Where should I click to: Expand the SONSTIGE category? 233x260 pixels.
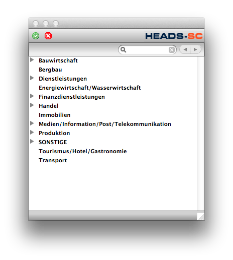[x=32, y=142]
